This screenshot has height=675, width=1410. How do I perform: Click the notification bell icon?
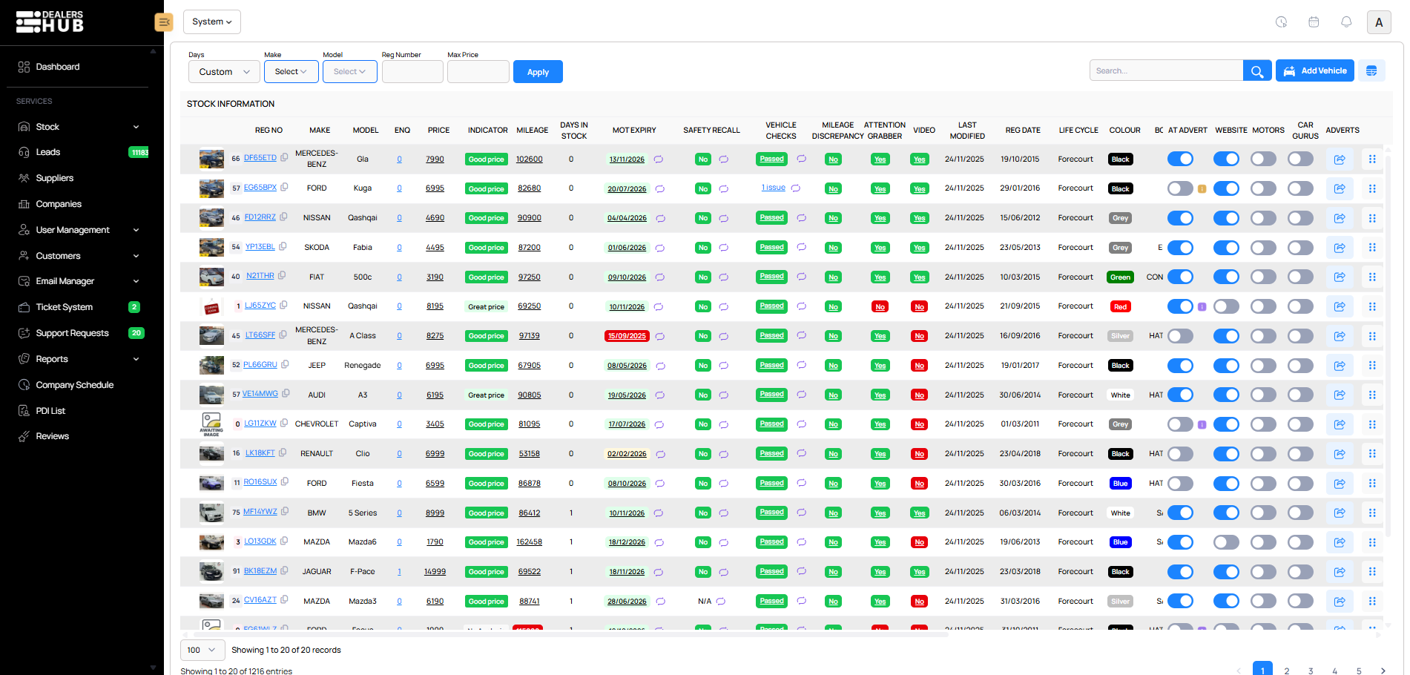pos(1346,22)
